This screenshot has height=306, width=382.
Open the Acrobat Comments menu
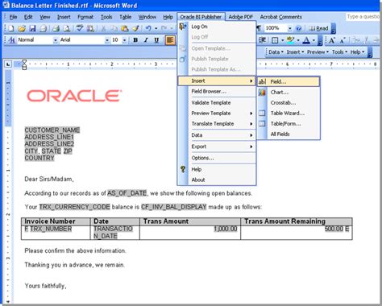pyautogui.click(x=280, y=17)
